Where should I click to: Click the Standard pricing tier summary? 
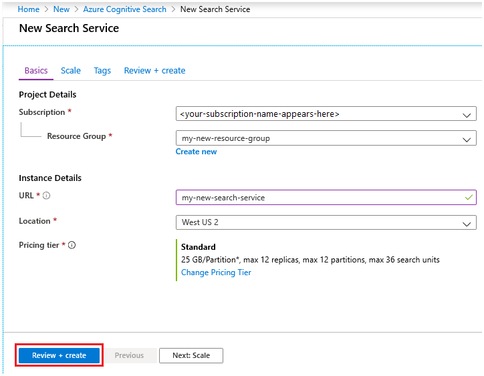click(199, 247)
